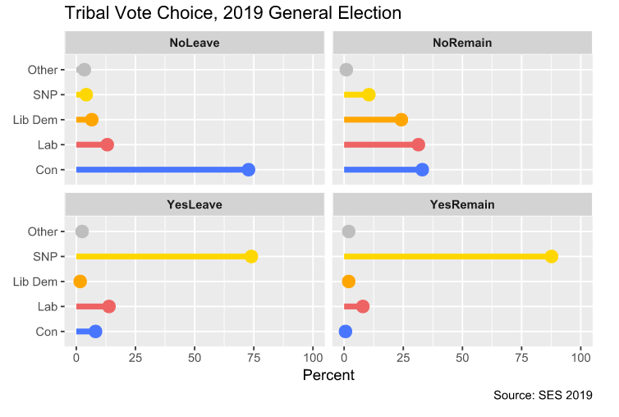The height and width of the screenshot is (417, 619).
Task: Click the Con dot in NoRemain panel
Action: pyautogui.click(x=423, y=170)
